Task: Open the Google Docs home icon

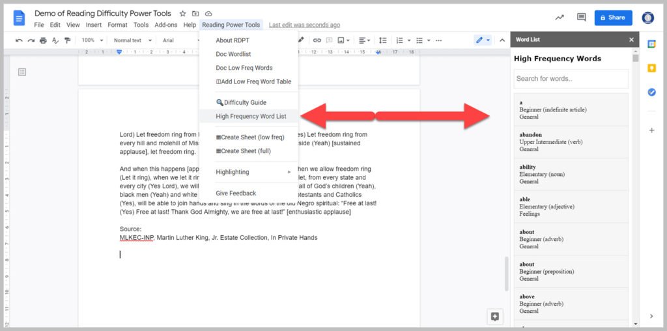Action: (19, 18)
